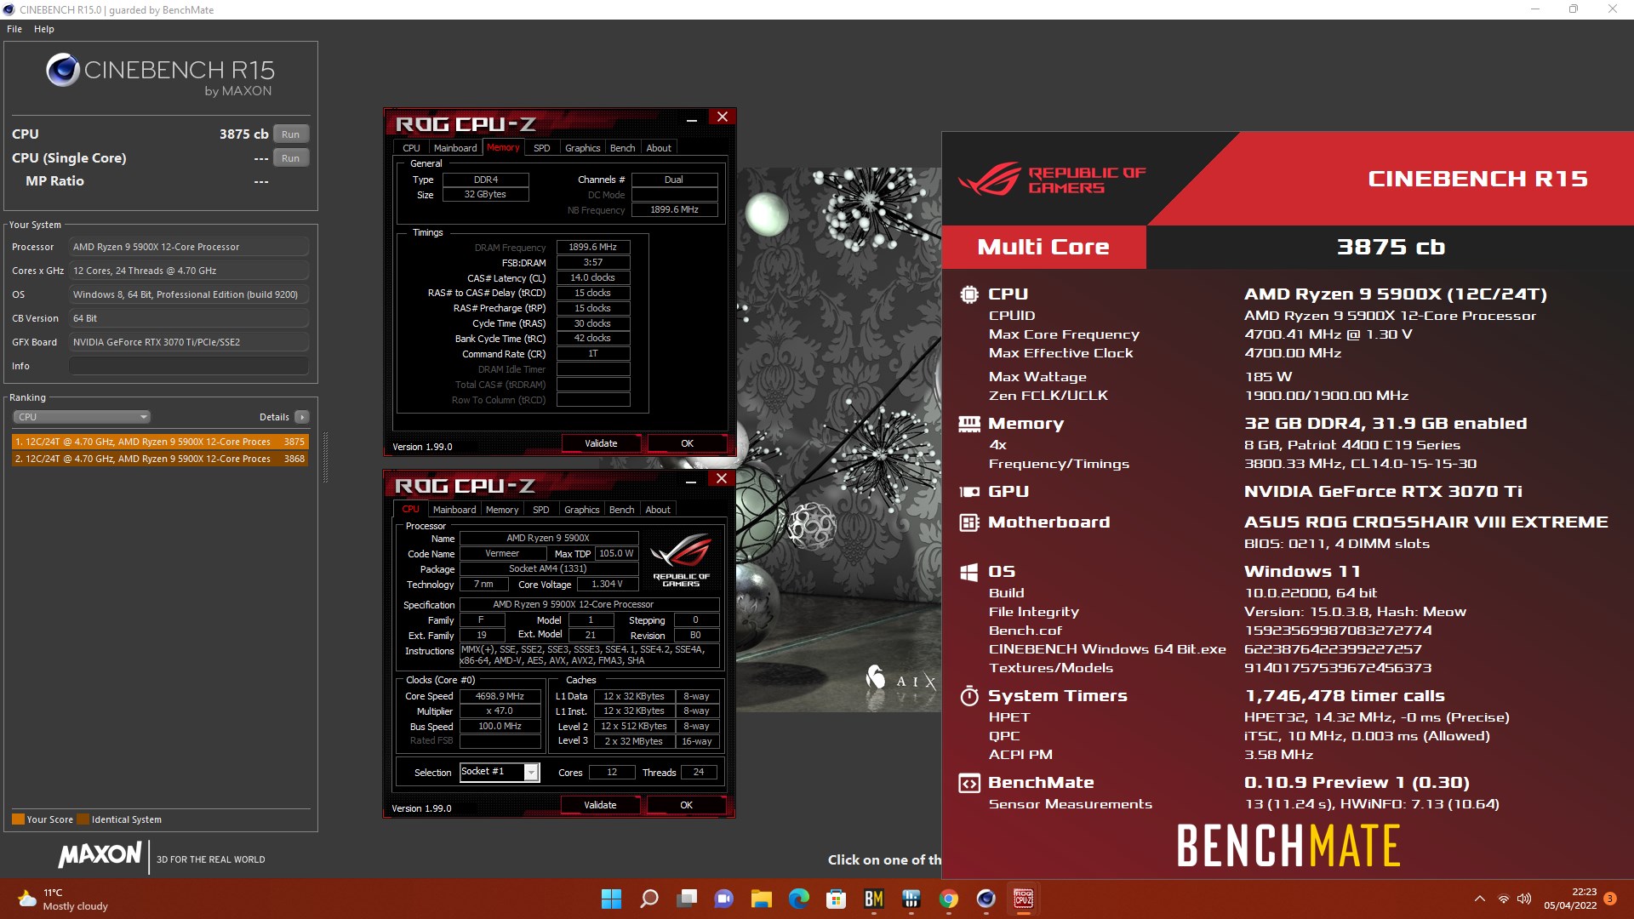Switch to SPD tab in lower CPU-Z
The width and height of the screenshot is (1634, 919).
coord(540,510)
